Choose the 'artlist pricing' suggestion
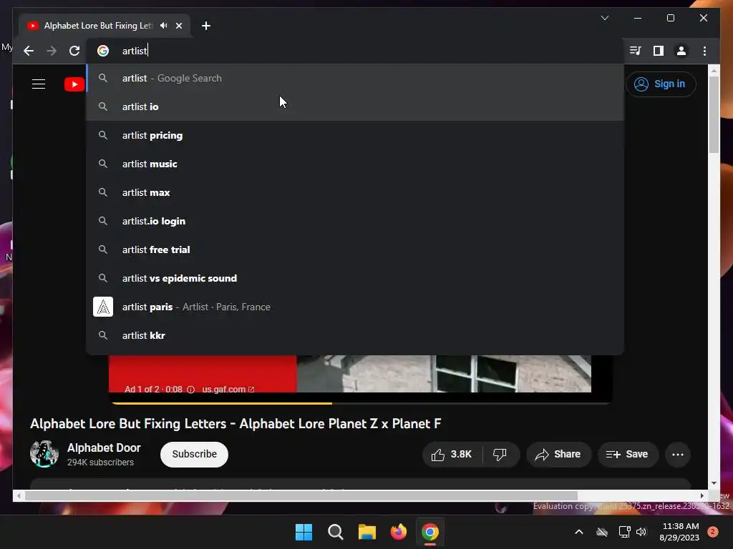Screen dimensions: 733x549 [x=355, y=135]
